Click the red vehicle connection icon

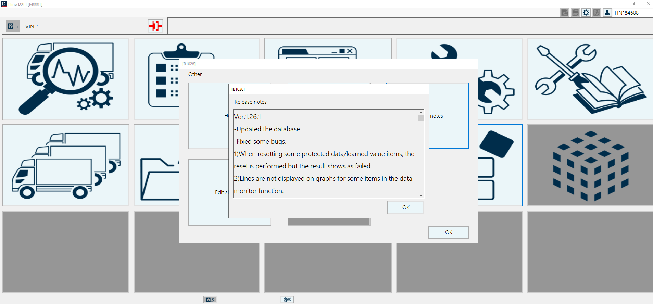tap(155, 26)
